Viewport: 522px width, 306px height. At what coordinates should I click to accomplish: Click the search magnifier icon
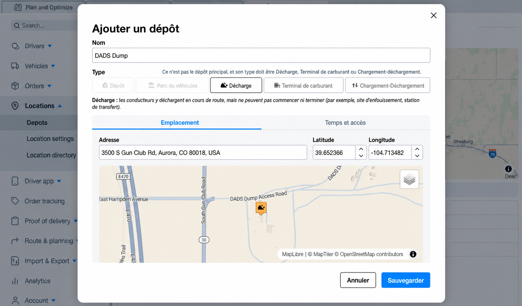17,25
